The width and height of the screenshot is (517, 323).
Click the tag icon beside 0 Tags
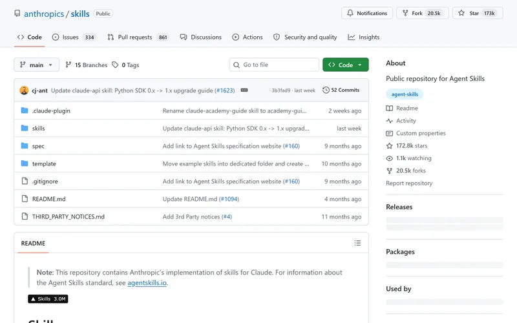point(115,65)
